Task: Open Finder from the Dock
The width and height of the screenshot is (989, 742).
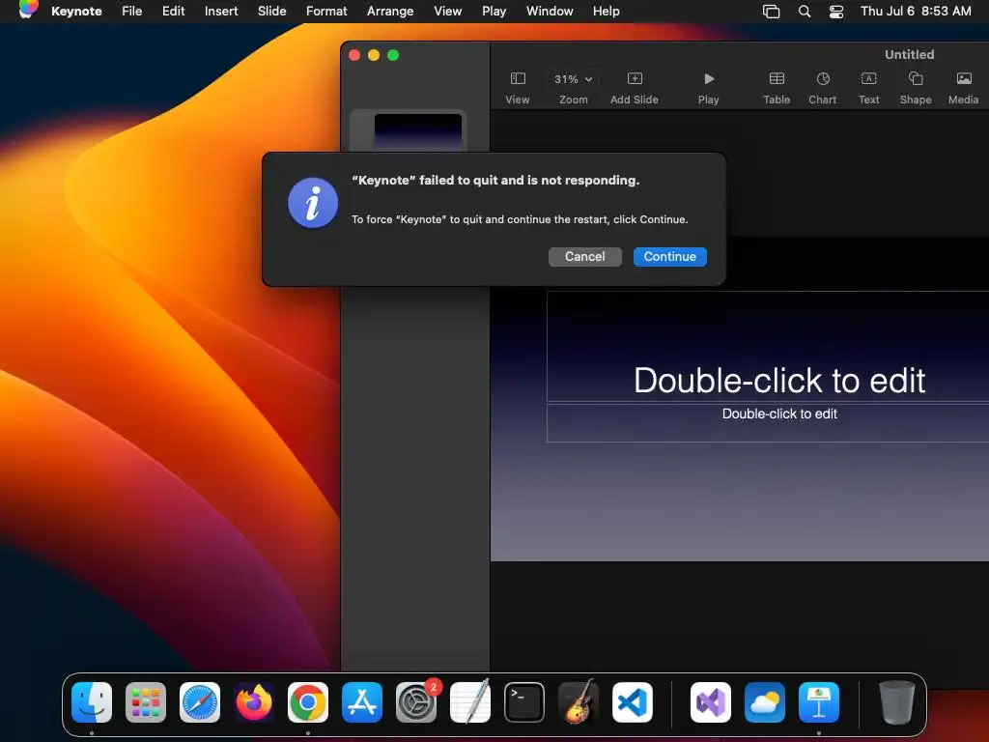Action: click(x=92, y=702)
